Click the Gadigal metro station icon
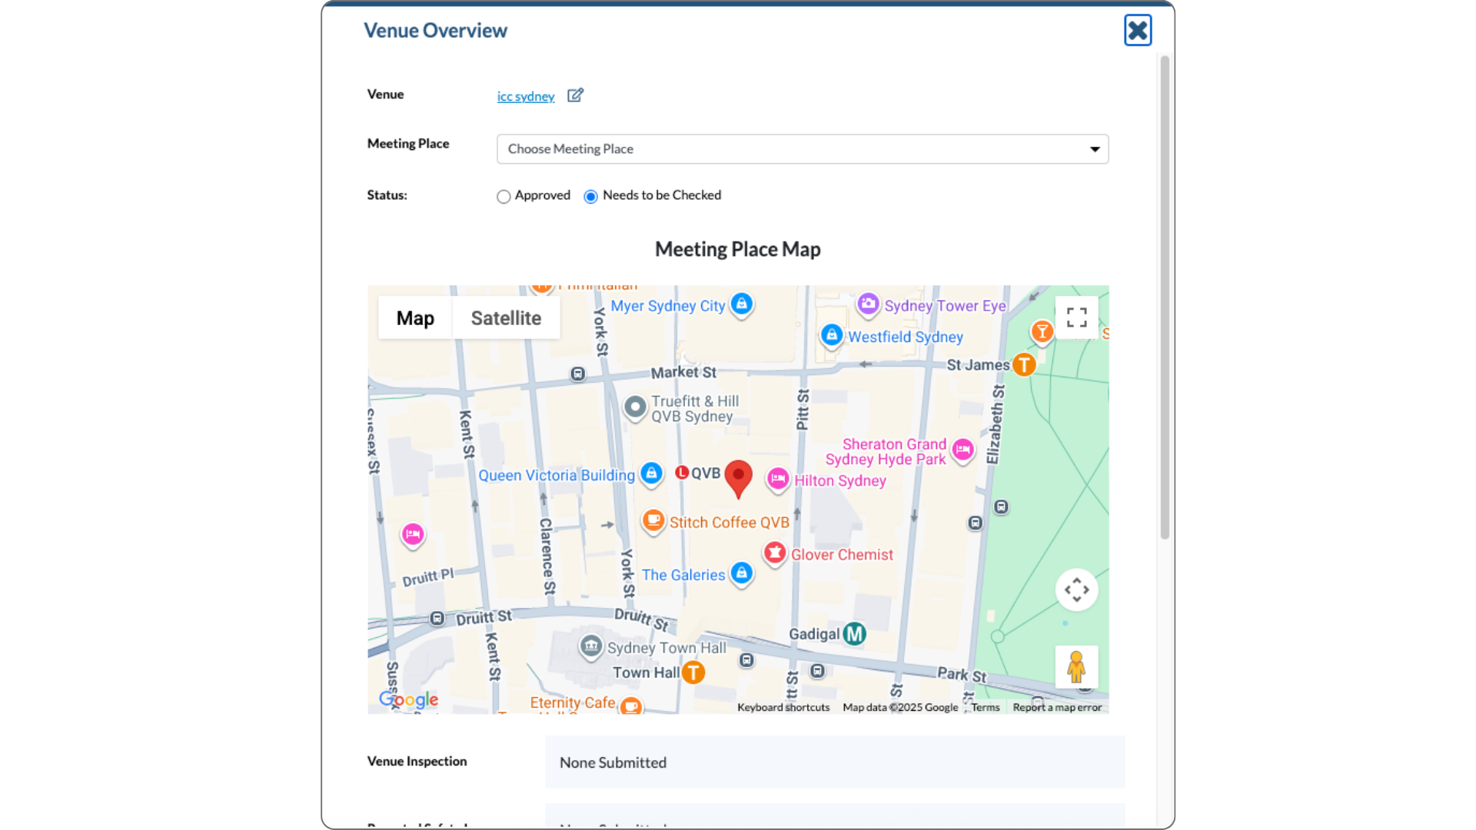The width and height of the screenshot is (1476, 830). (854, 634)
